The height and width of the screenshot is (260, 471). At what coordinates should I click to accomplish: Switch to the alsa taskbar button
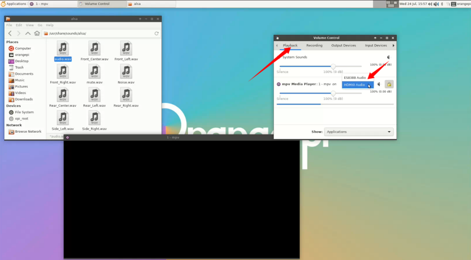coord(151,4)
